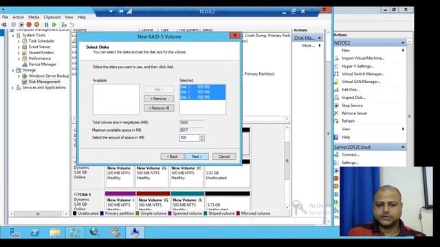Click the amount of space input field
440x247 pixels.
click(x=190, y=138)
